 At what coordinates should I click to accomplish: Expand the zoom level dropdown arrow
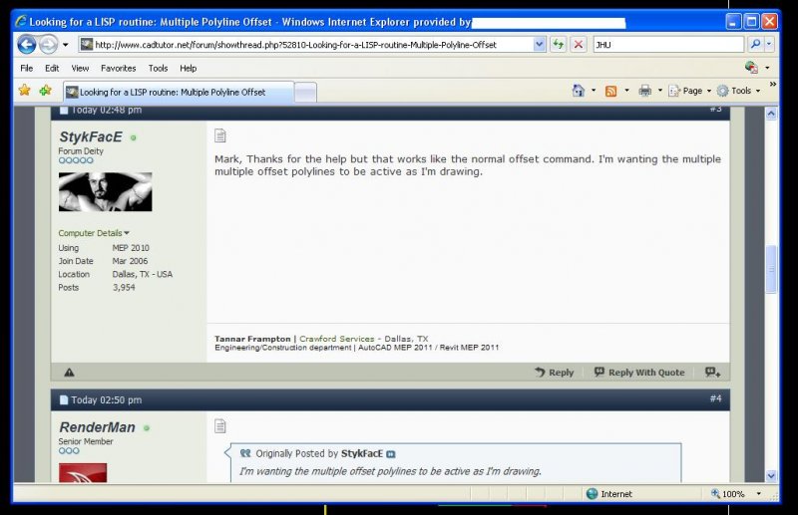[758, 494]
